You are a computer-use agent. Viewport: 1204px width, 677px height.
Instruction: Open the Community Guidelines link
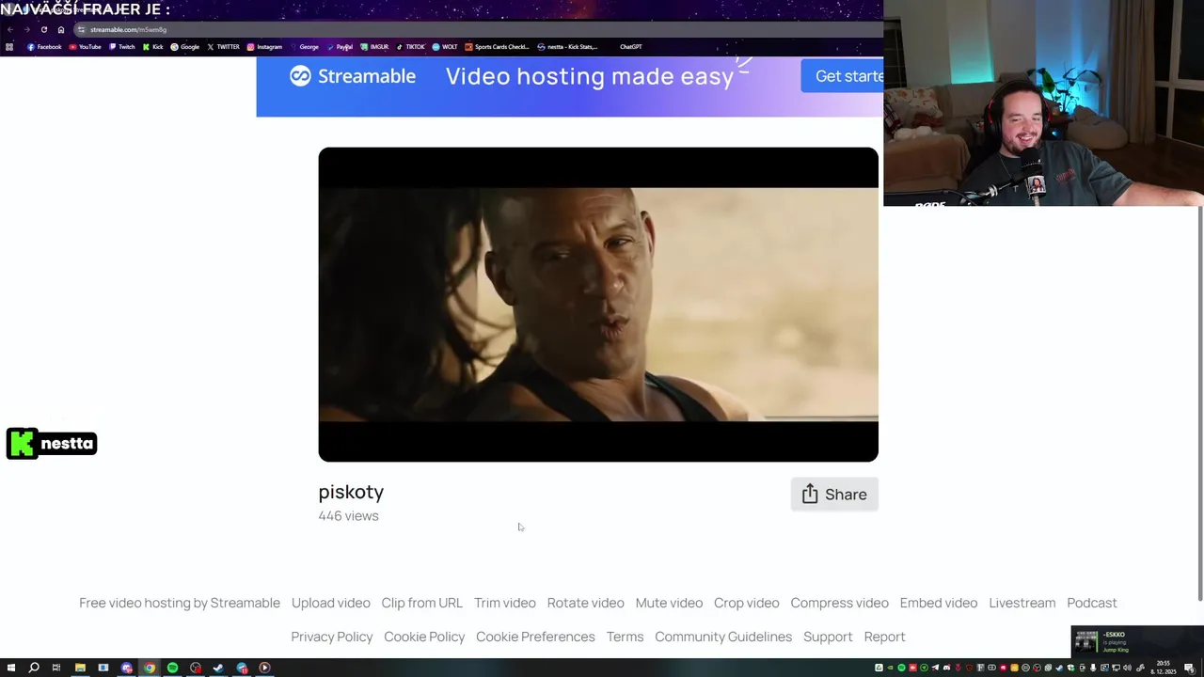point(723,637)
